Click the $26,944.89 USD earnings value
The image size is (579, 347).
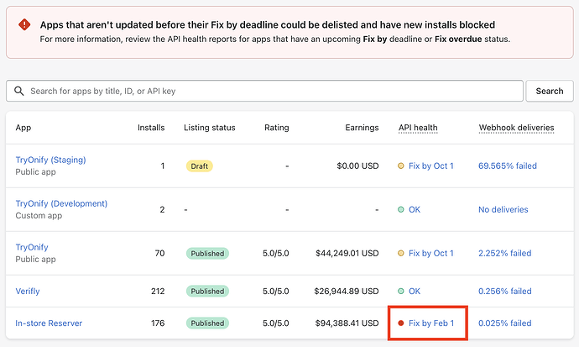347,292
